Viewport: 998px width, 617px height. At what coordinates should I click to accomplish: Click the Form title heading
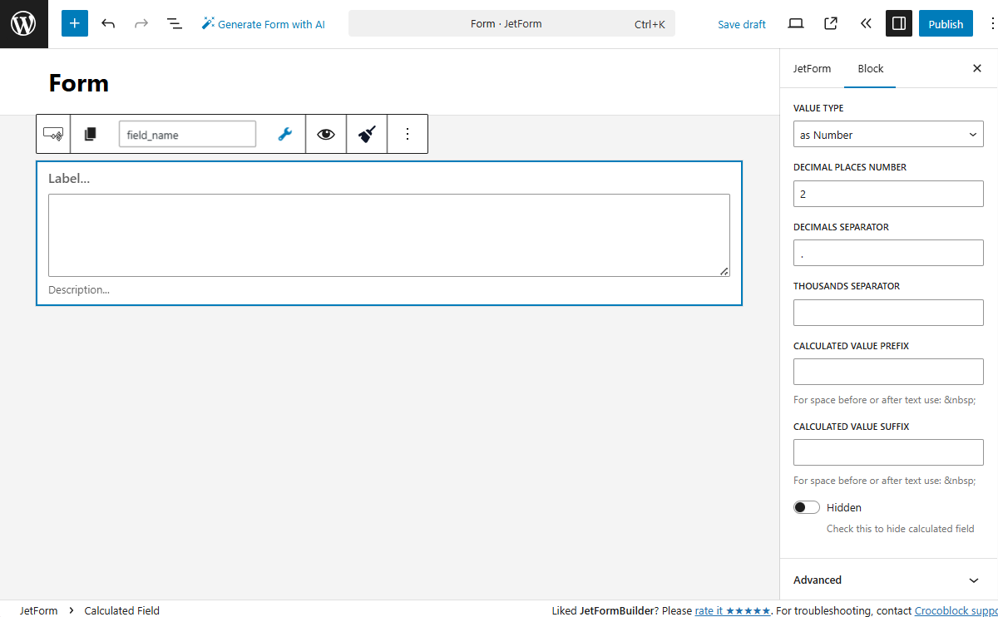click(x=79, y=83)
